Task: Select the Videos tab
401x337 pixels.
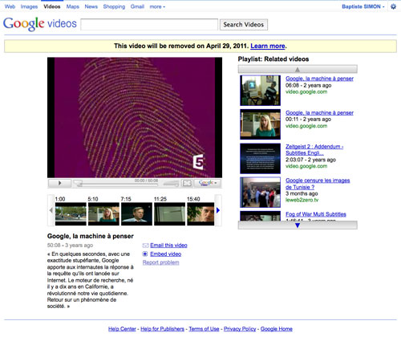Action: (x=52, y=6)
